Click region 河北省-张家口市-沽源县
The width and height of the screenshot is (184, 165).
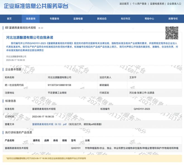coord(142,93)
